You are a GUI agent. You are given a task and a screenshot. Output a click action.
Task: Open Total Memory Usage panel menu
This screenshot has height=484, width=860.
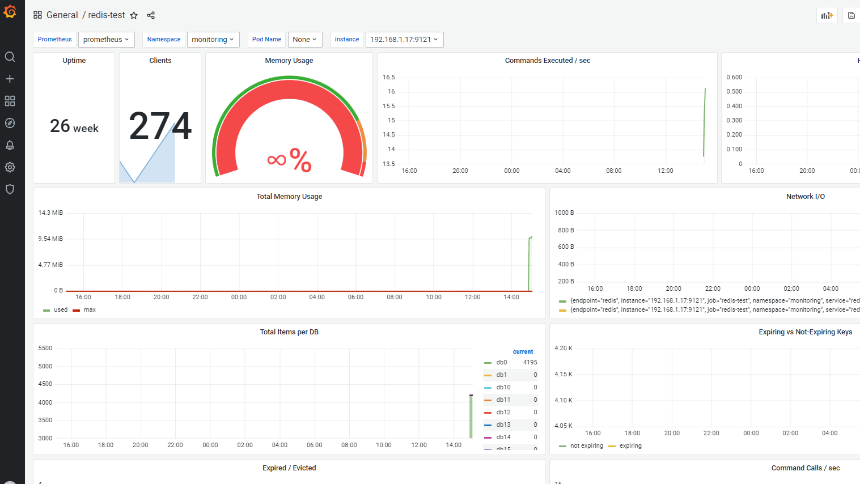point(289,197)
